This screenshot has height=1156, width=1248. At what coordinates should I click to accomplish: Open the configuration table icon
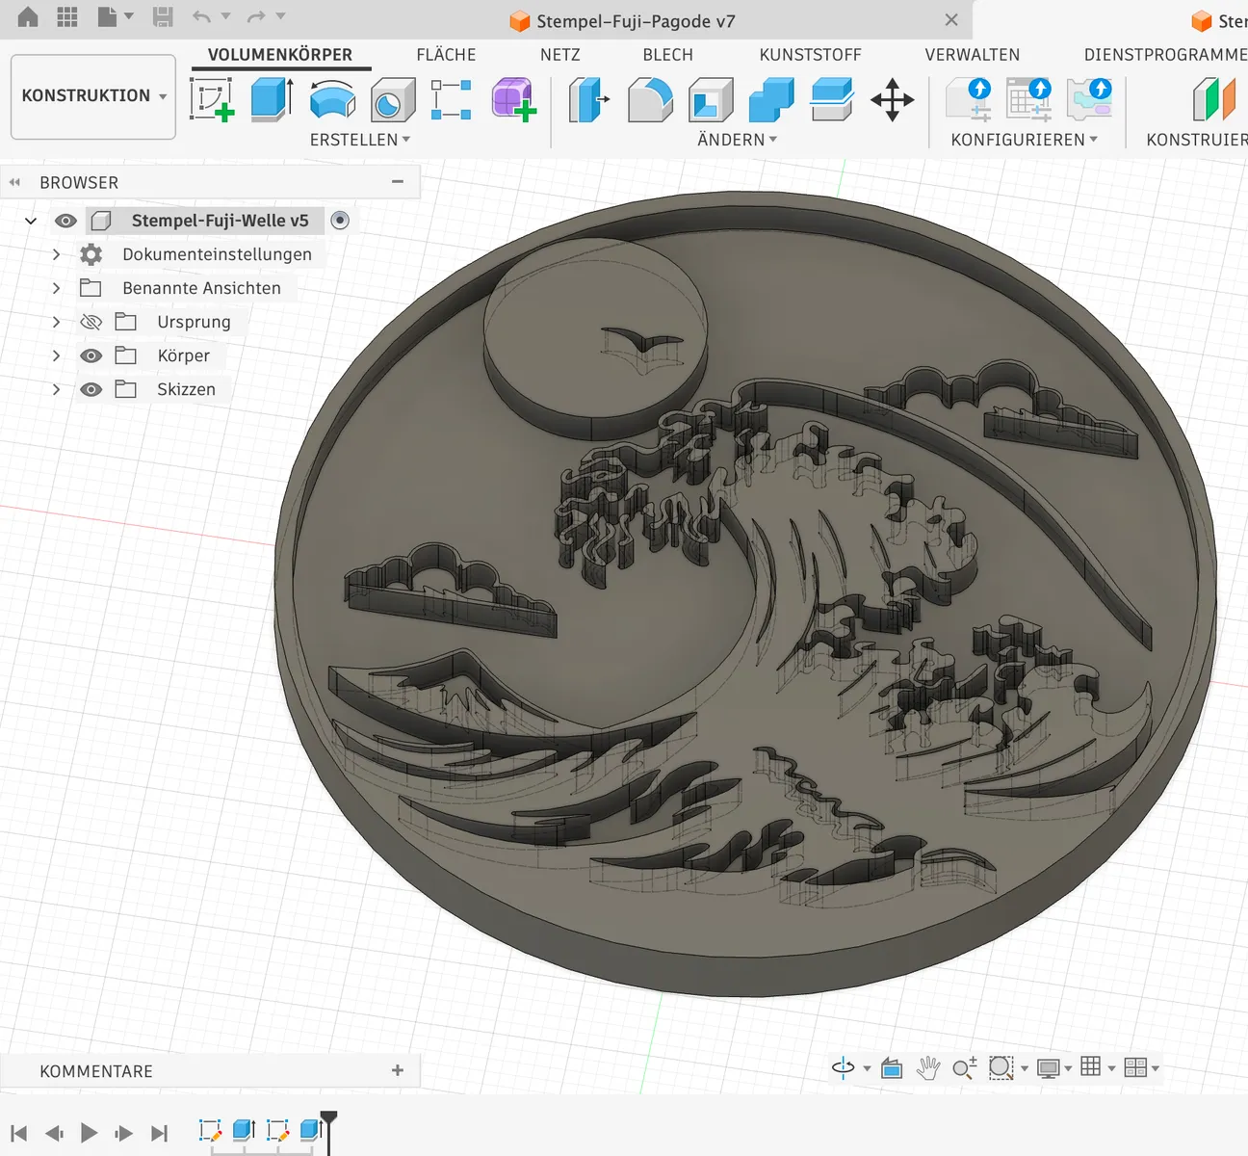[1029, 99]
